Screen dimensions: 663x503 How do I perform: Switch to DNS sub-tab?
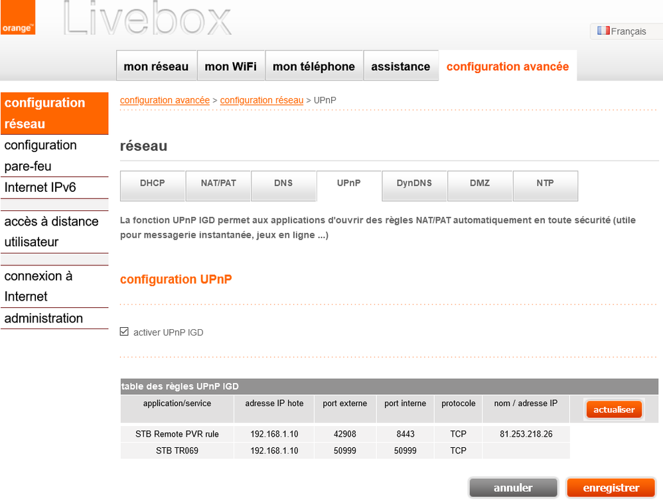point(283,186)
